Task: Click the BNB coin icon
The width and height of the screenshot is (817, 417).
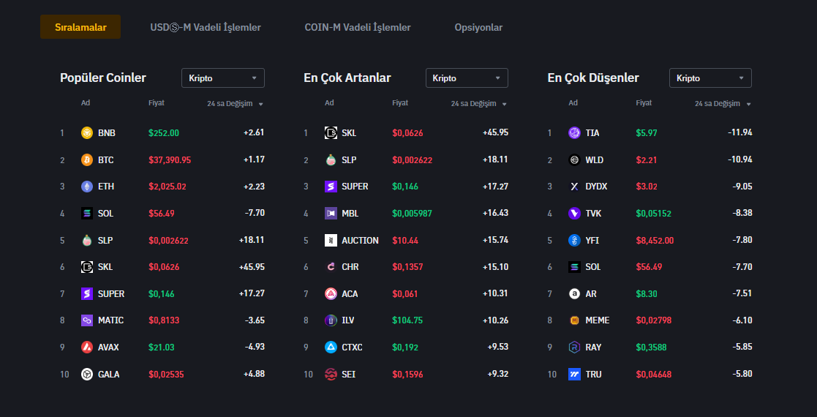Action: click(x=87, y=133)
